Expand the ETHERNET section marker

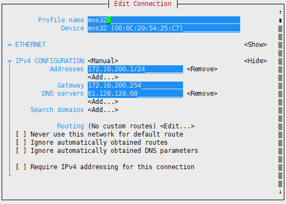tap(9, 45)
